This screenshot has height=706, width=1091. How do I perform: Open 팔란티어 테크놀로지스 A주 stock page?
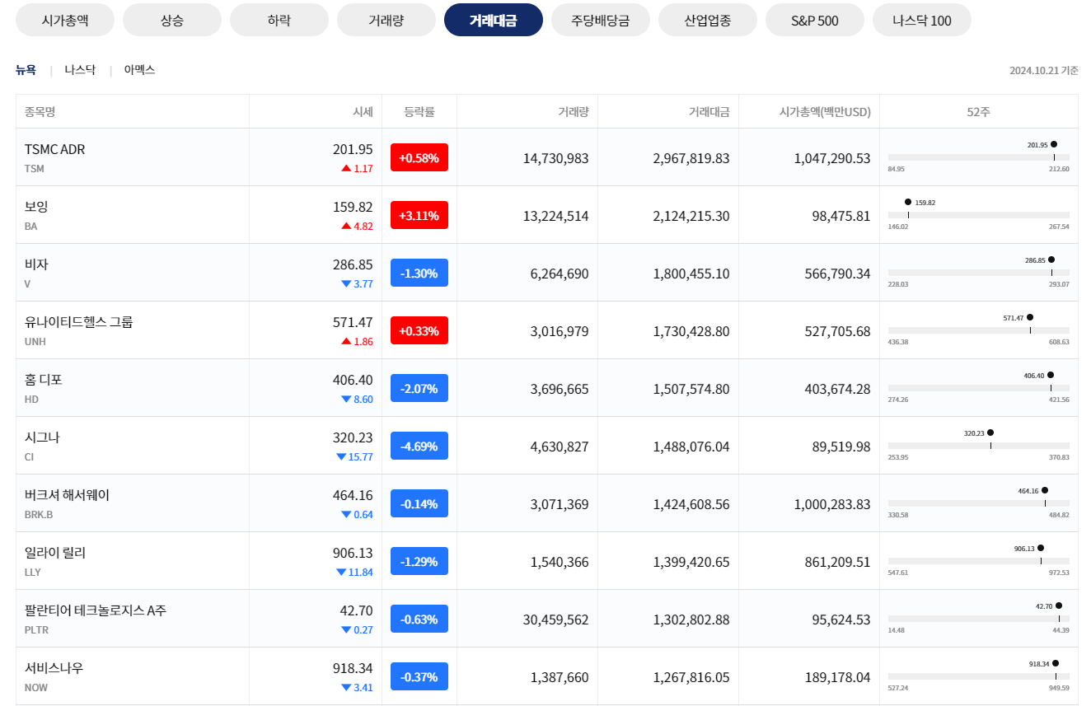pos(96,610)
